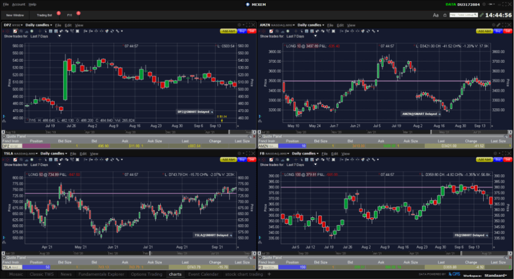Click the lock icon in top toolbar

click(x=445, y=15)
